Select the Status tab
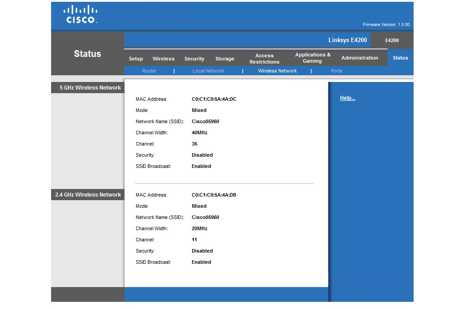Viewport: 466px width, 309px height. (x=400, y=58)
